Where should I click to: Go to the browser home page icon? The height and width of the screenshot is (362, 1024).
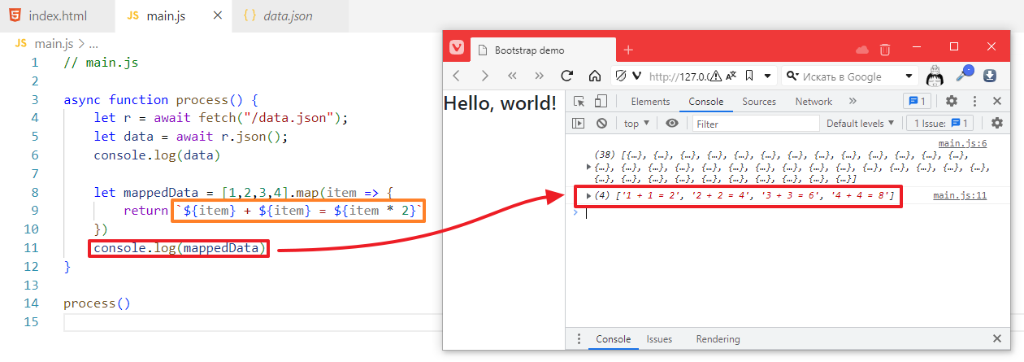(x=594, y=76)
